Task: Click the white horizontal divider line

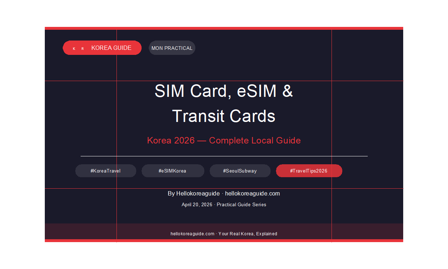Action: coord(224,156)
